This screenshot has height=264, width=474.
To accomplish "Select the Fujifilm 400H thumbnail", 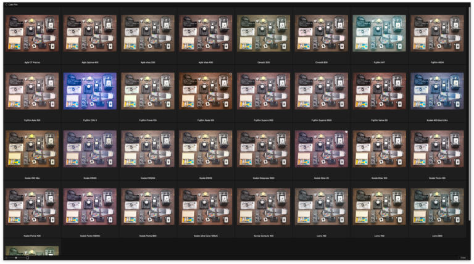I will (x=437, y=33).
